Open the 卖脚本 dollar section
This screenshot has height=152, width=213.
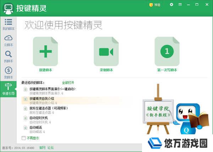[8, 73]
